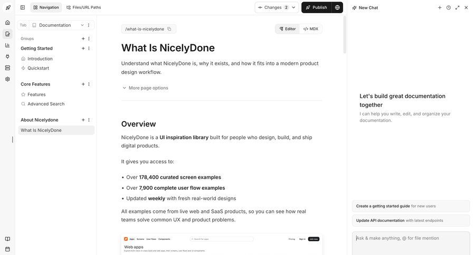
Task: Expand More page options
Action: [x=145, y=88]
